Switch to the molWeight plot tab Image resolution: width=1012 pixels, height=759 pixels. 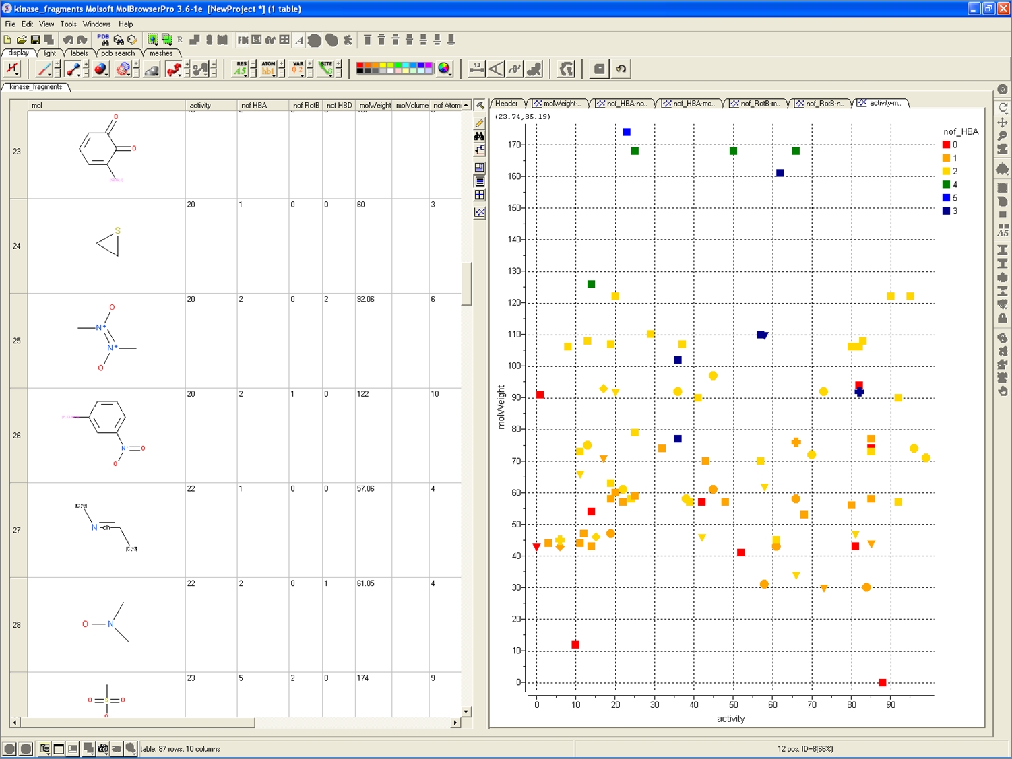[x=558, y=104]
